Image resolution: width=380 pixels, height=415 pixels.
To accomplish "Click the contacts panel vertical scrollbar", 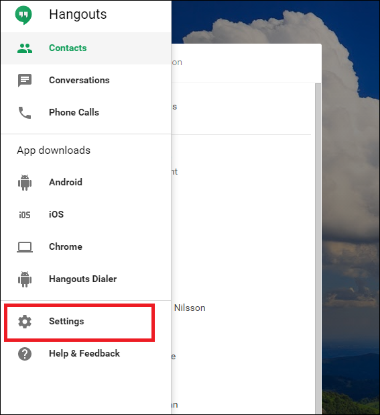I will [x=318, y=248].
